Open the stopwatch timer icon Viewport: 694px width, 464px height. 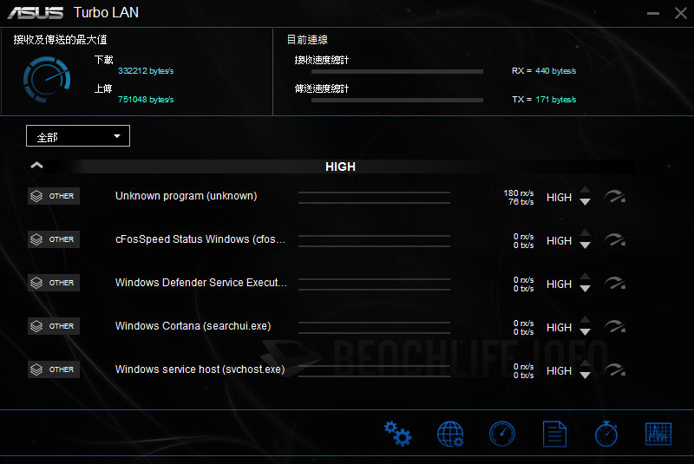(x=606, y=434)
